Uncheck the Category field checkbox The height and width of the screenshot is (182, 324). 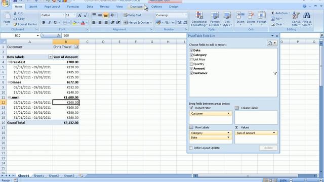pyautogui.click(x=191, y=55)
